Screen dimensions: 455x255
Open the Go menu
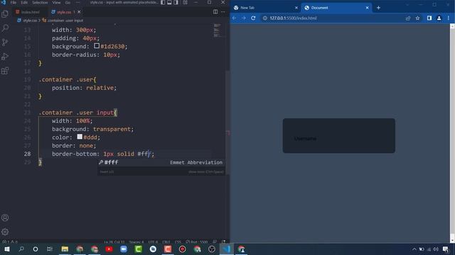click(68, 3)
